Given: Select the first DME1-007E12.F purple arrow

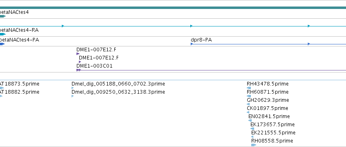Looking at the screenshot, I should tap(78, 54).
